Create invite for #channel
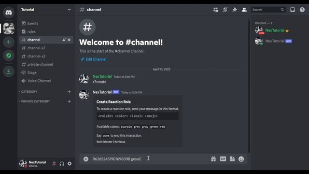The image size is (309, 174). [64, 40]
